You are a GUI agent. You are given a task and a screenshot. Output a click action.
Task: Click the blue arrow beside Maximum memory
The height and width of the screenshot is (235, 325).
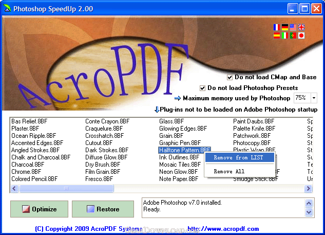pyautogui.click(x=178, y=98)
